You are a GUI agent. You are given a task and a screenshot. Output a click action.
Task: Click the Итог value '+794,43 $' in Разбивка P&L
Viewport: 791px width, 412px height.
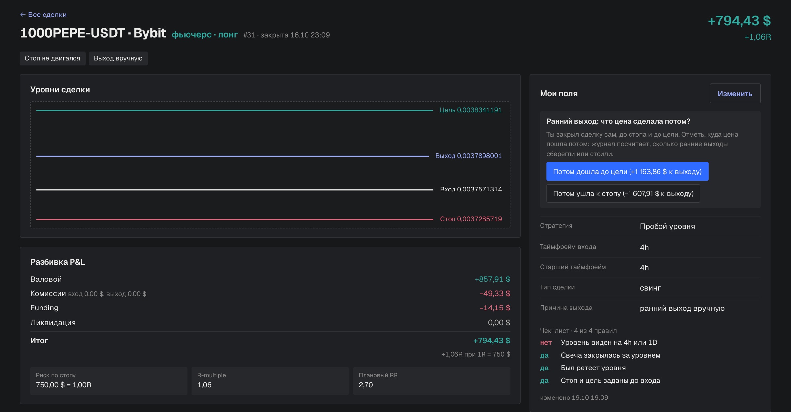click(x=491, y=341)
